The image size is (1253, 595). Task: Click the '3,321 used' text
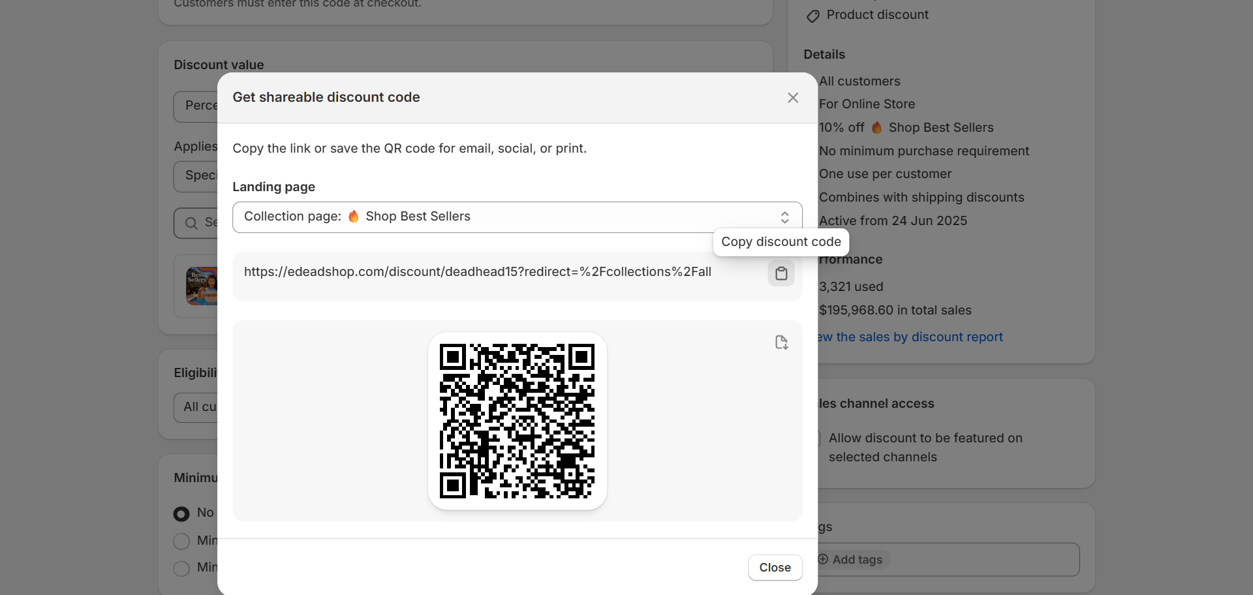pos(851,287)
